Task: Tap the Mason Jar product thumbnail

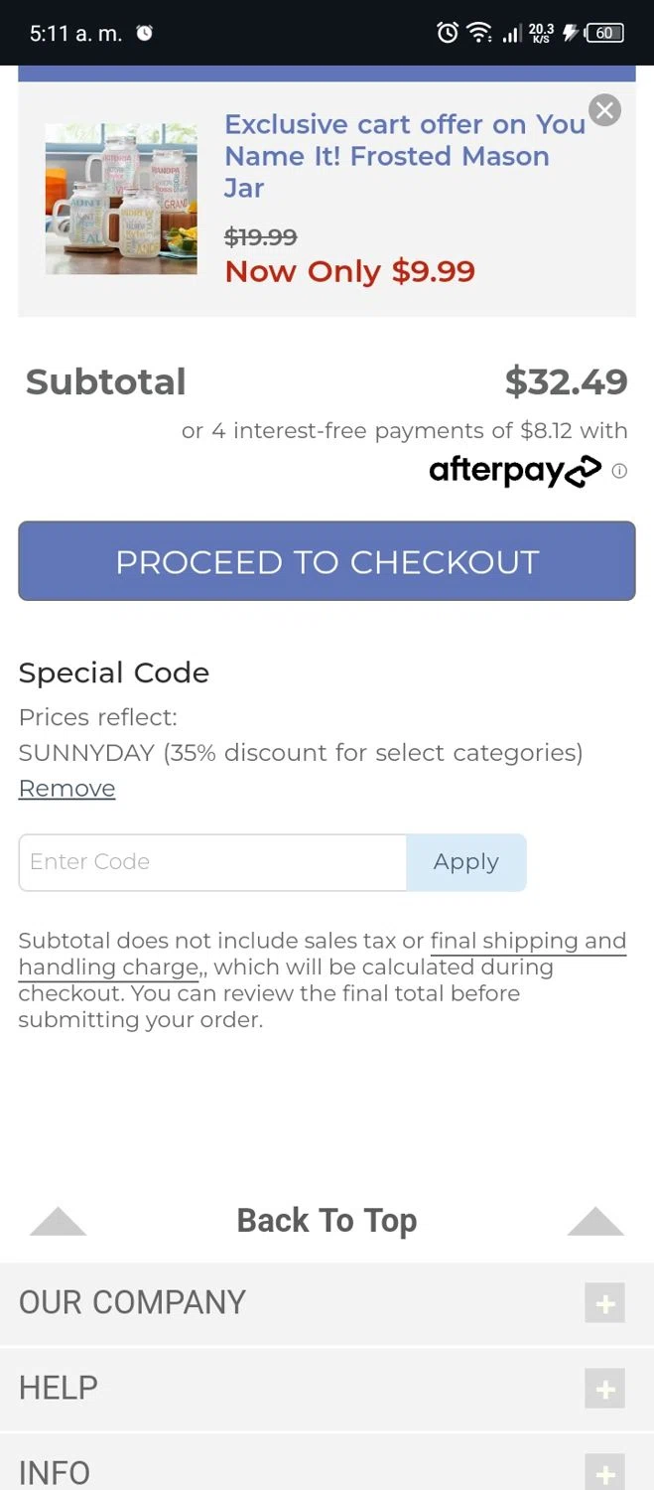Action: [121, 199]
